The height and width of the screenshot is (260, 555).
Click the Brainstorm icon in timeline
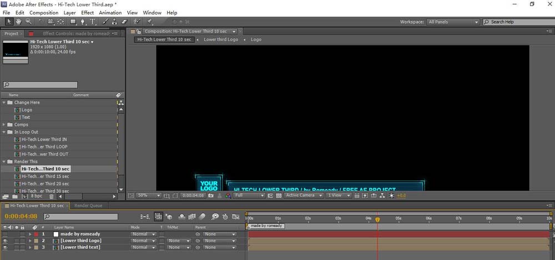pyautogui.click(x=215, y=217)
